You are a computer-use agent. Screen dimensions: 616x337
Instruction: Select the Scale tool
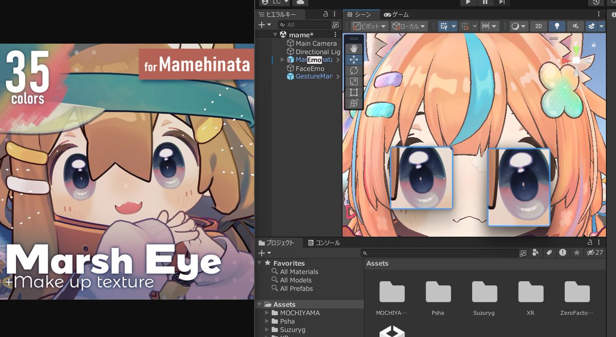pos(354,81)
